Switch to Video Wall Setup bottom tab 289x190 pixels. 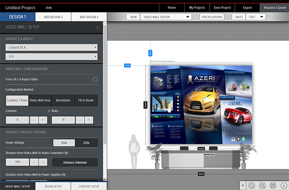(x=17, y=186)
